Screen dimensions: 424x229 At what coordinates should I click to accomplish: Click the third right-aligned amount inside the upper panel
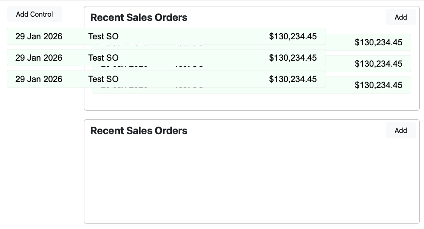(378, 85)
